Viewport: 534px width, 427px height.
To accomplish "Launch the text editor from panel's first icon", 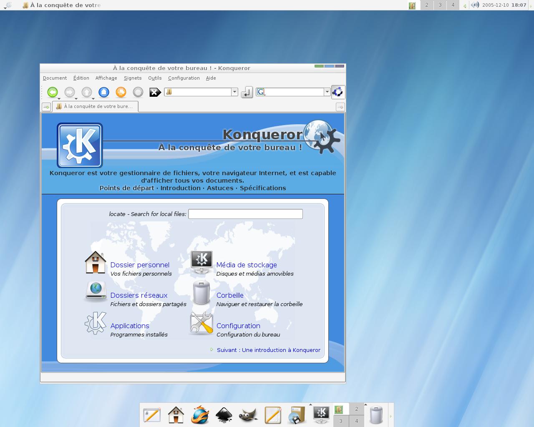I will (152, 415).
